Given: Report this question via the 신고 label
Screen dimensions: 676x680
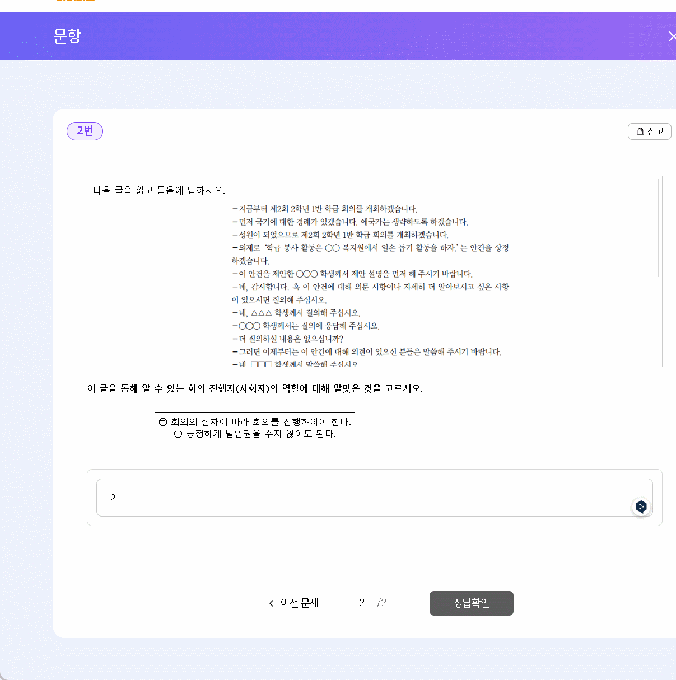Looking at the screenshot, I should [655, 132].
